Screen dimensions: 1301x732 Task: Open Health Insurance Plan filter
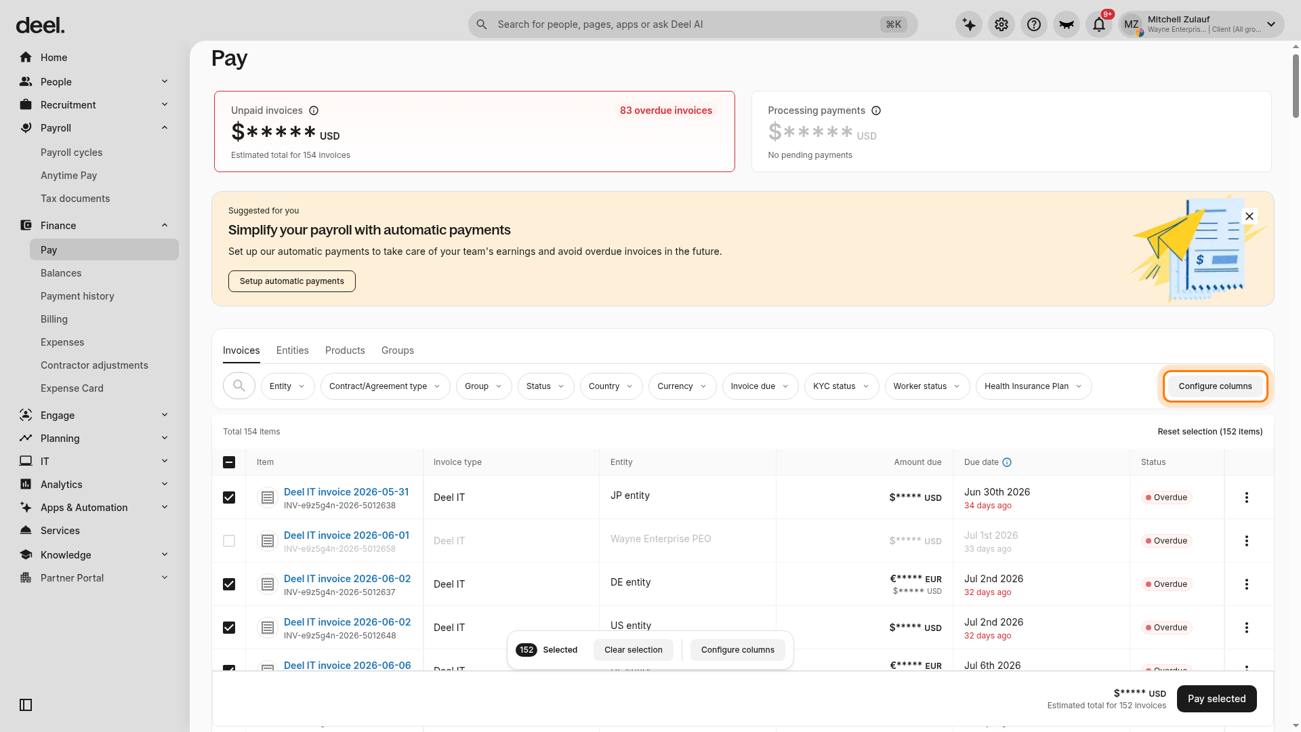[1033, 386]
